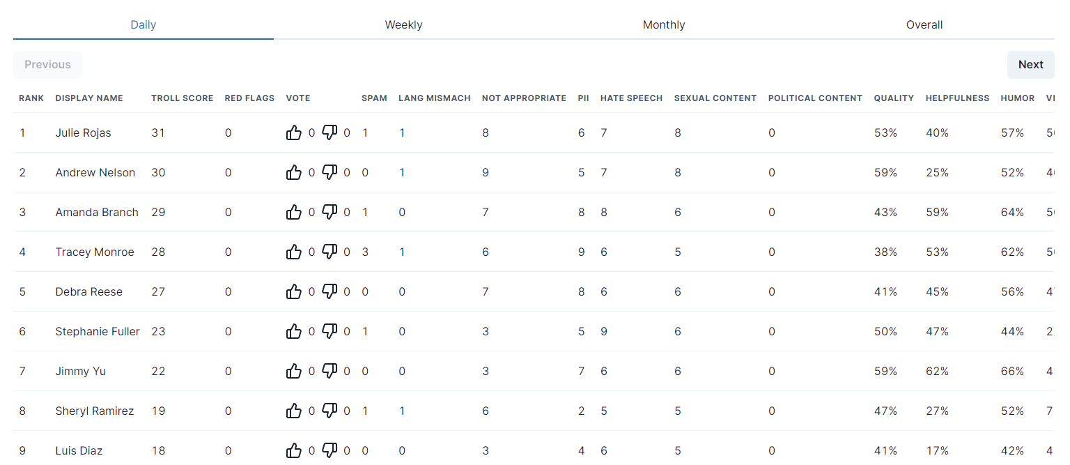Select the name Amanda Branch
Screen dimensions: 1070x465
[97, 212]
